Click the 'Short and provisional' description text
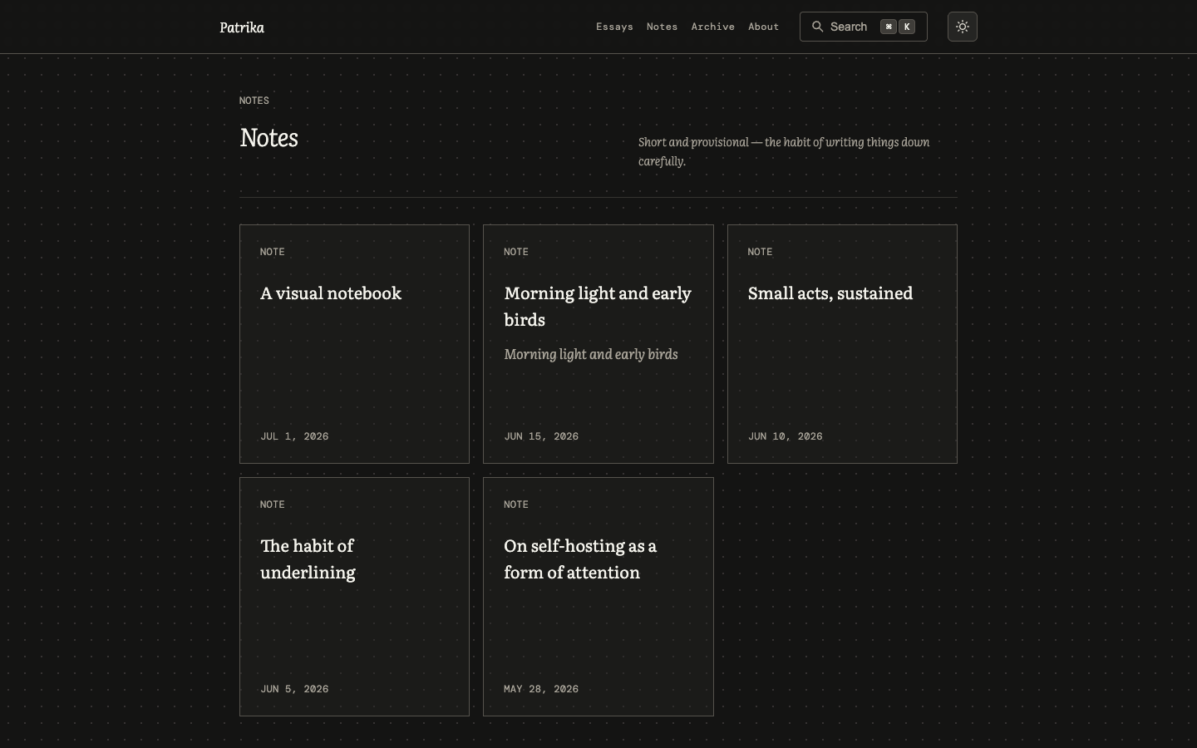This screenshot has height=748, width=1197. 784,151
